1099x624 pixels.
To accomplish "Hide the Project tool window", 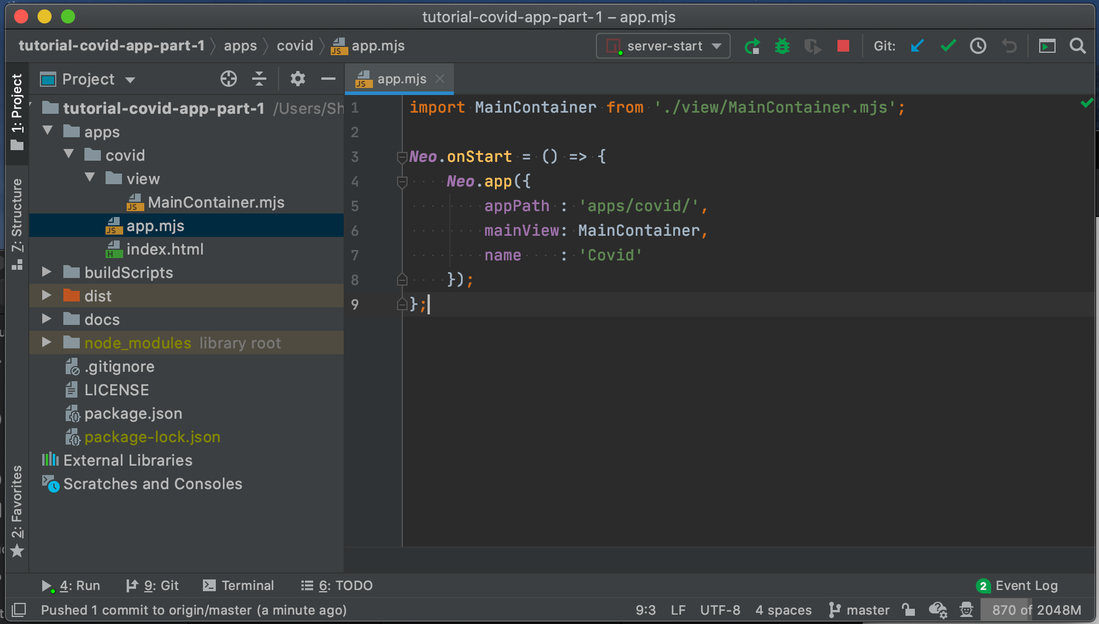I will coord(328,79).
